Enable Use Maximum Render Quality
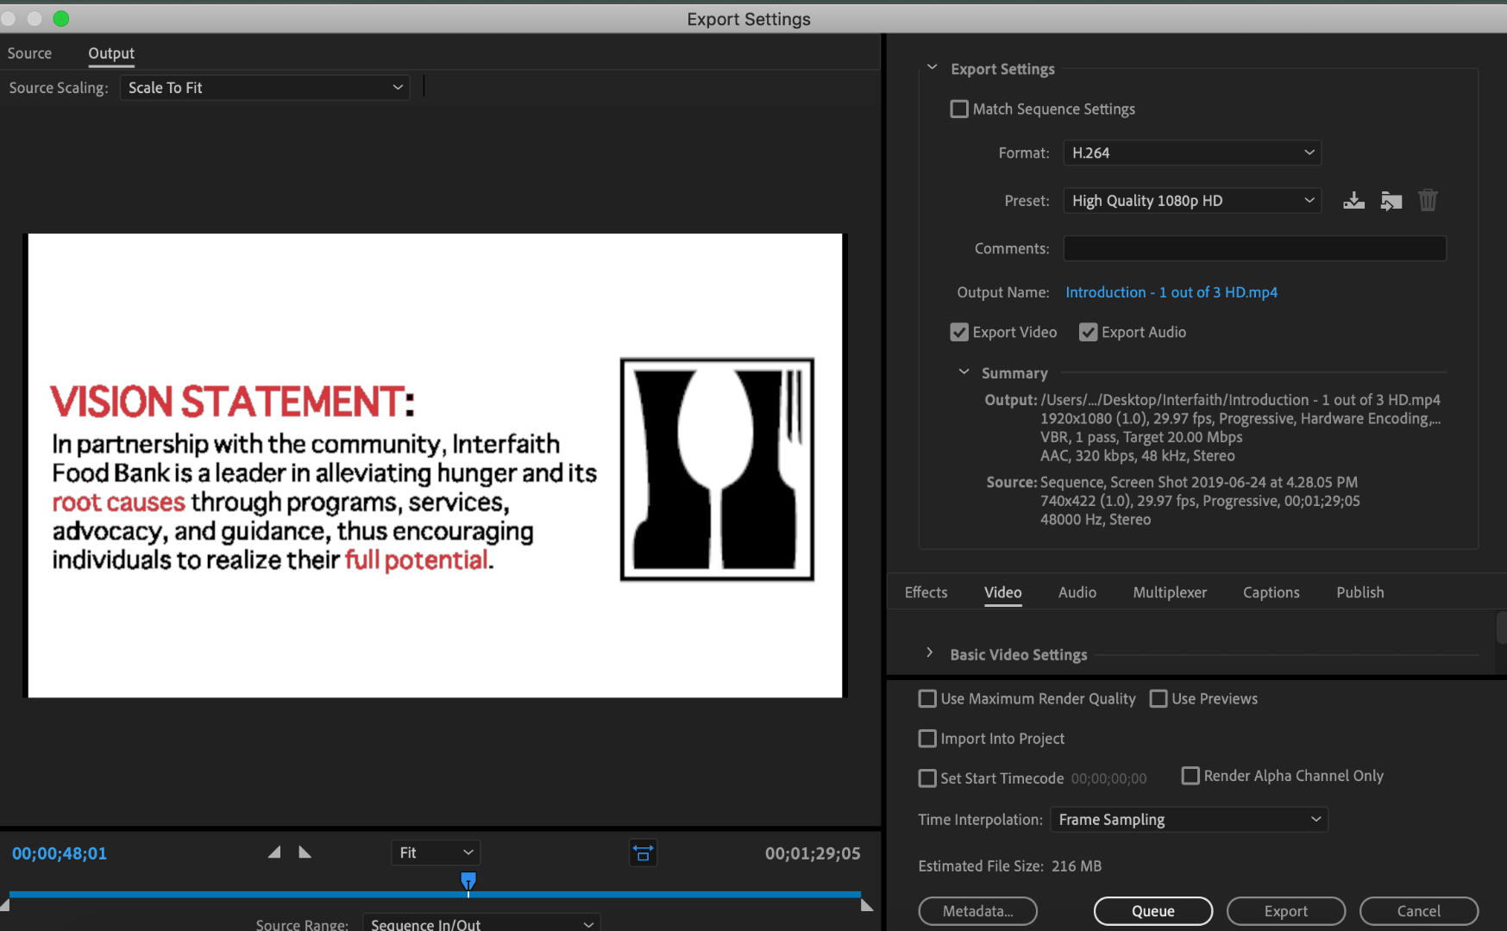1507x931 pixels. [x=927, y=698]
